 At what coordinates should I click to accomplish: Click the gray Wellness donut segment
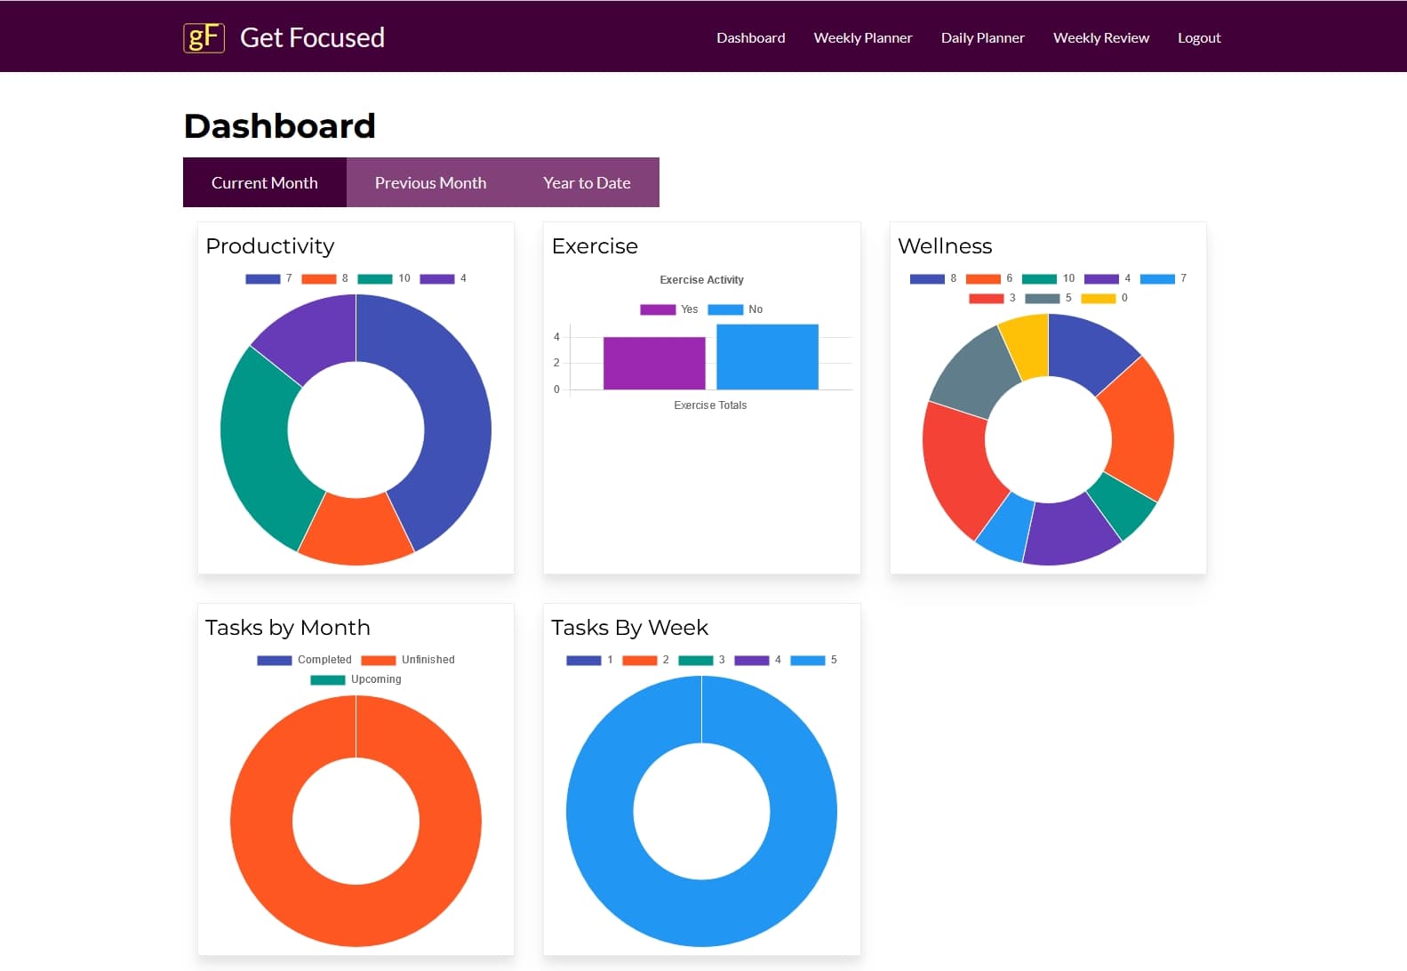[974, 373]
